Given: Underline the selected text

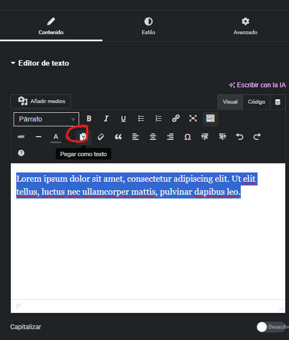Looking at the screenshot, I should click(124, 119).
